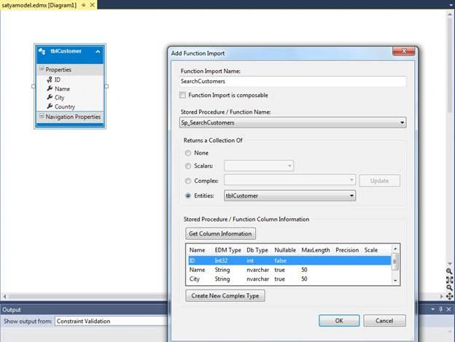This screenshot has width=455, height=342.
Task: Select the Country property in tblCustomer
Action: 65,106
